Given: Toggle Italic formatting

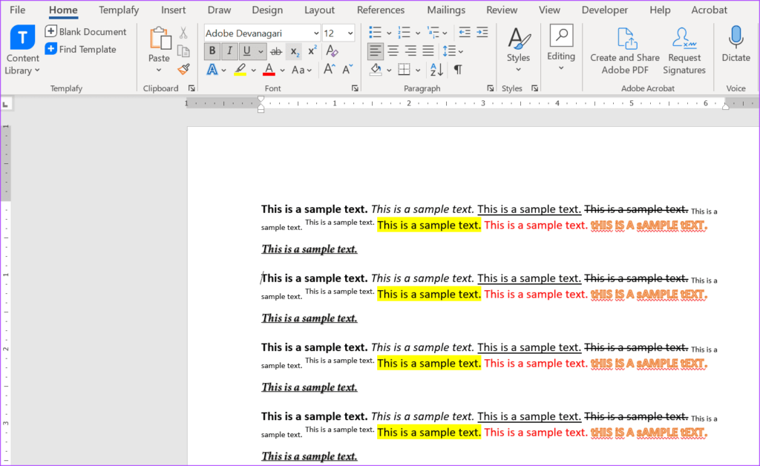Looking at the screenshot, I should point(229,51).
